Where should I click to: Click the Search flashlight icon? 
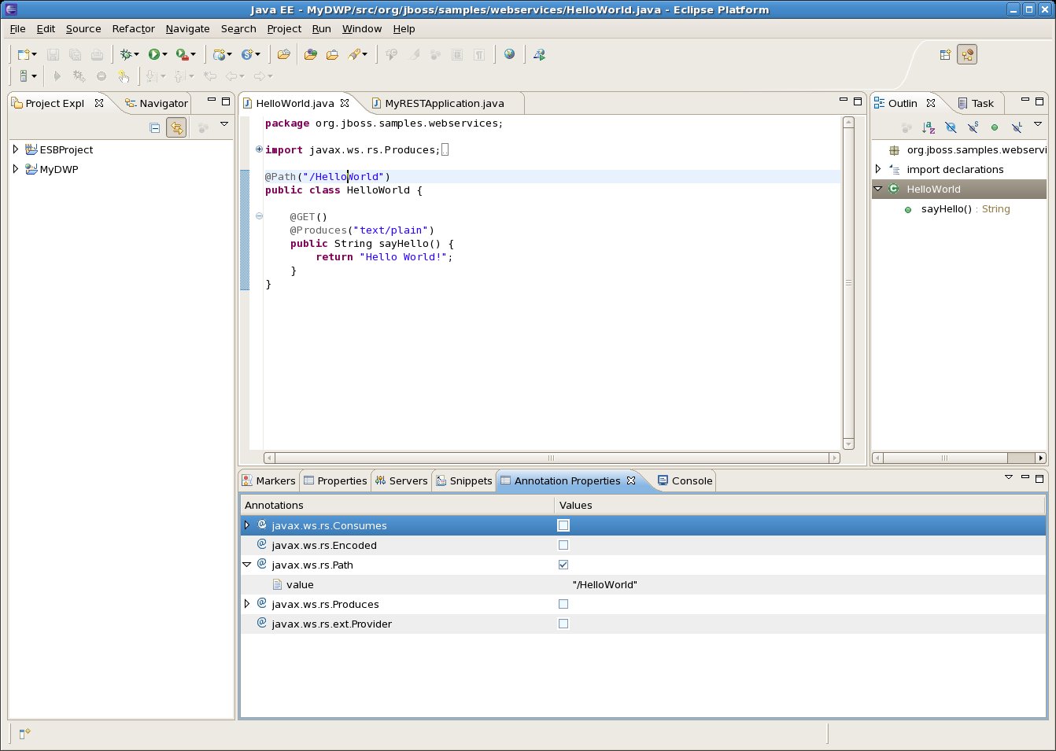[355, 54]
